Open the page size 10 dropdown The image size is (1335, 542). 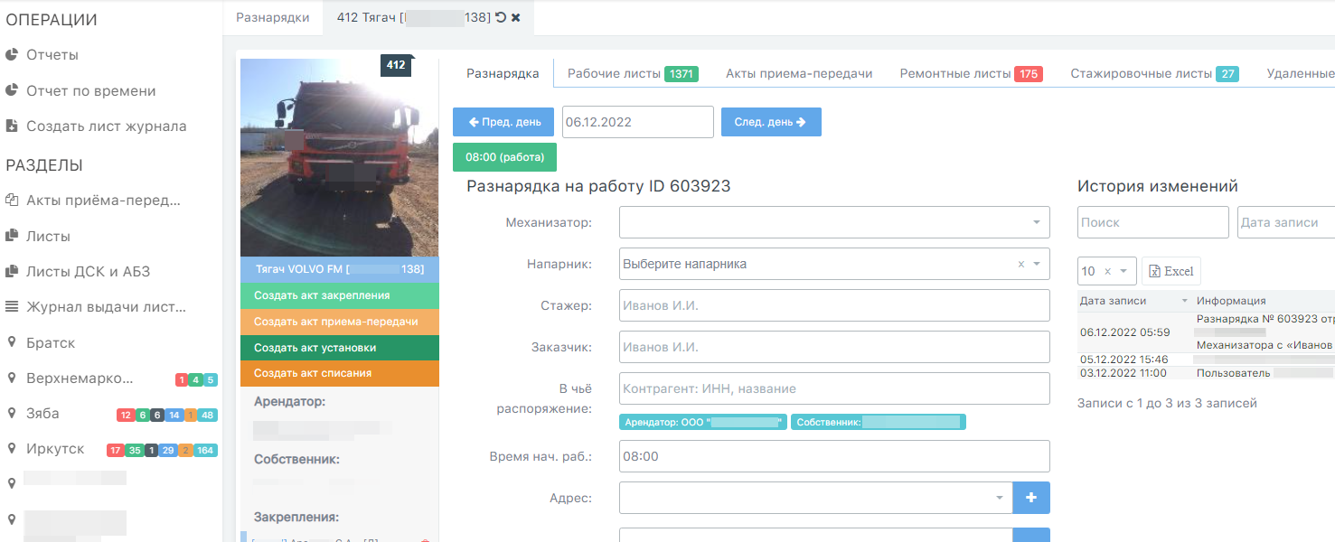pos(1106,271)
